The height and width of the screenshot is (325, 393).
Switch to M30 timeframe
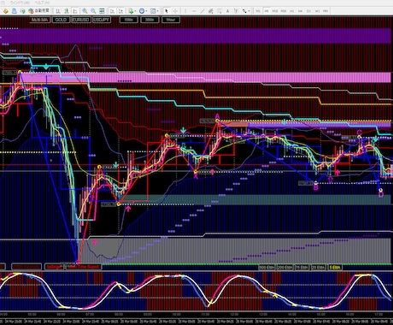[284, 11]
